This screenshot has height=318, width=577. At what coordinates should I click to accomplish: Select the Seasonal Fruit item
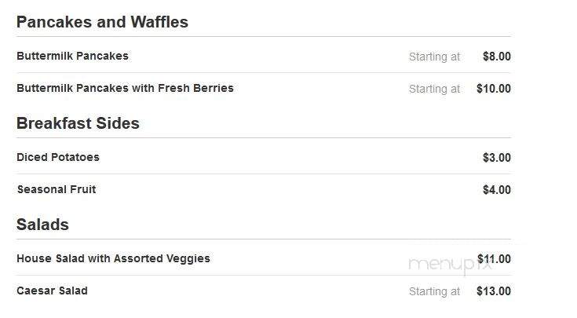[x=57, y=189]
